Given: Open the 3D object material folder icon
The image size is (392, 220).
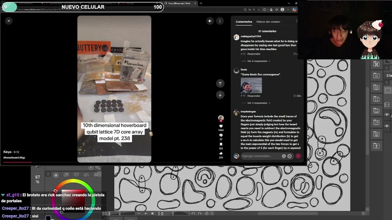Looking at the screenshot, I should click(x=376, y=134).
